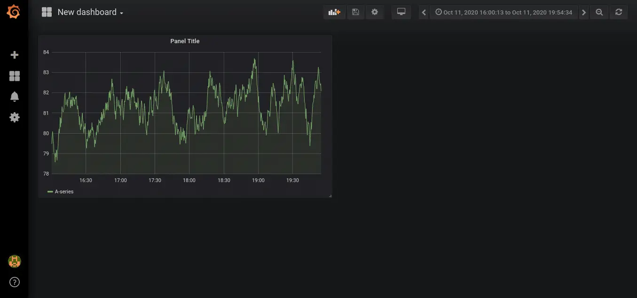Viewport: 637px width, 298px height.
Task: Open Alerting via the bell icon
Action: (x=14, y=96)
